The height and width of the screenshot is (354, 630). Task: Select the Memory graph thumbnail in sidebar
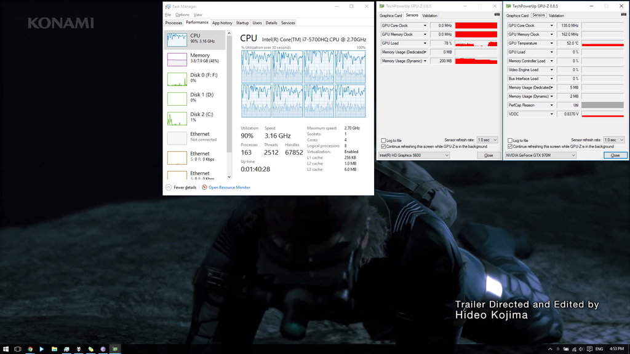coord(177,59)
